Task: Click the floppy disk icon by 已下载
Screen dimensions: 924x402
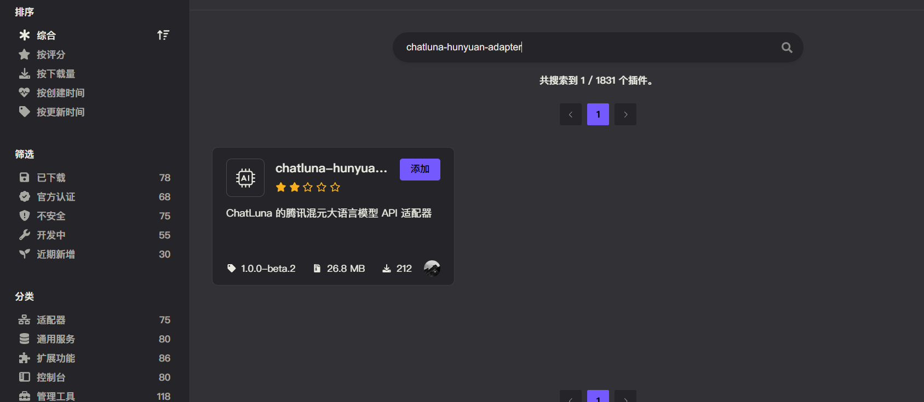Action: 25,178
